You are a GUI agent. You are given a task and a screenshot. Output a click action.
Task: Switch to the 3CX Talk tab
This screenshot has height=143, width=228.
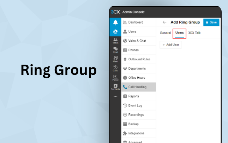(194, 33)
